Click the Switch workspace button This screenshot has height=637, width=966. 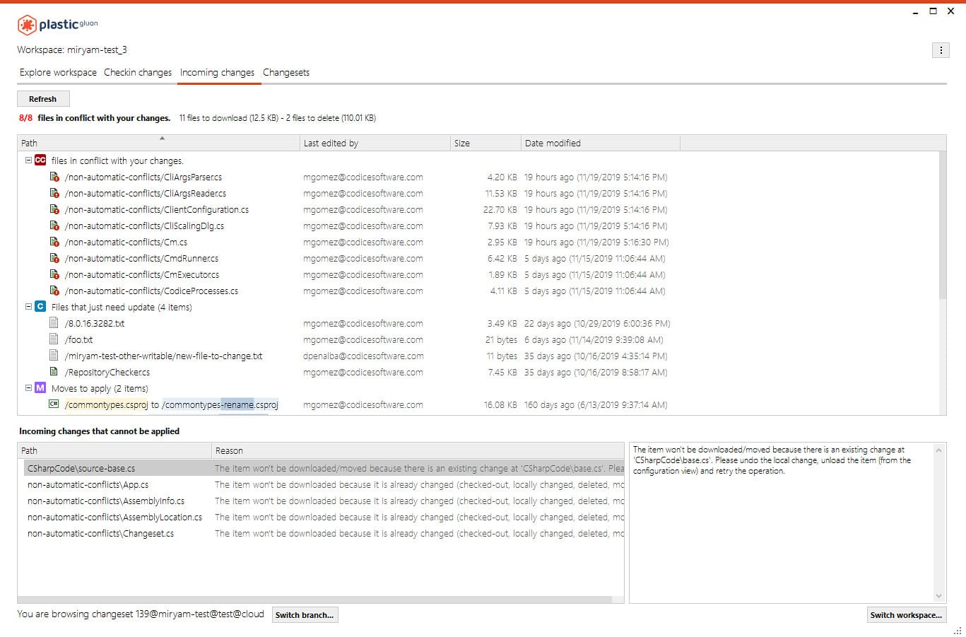pyautogui.click(x=907, y=614)
